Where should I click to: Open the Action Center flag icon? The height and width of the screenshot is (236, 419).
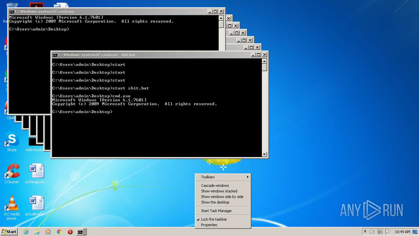coord(388,232)
